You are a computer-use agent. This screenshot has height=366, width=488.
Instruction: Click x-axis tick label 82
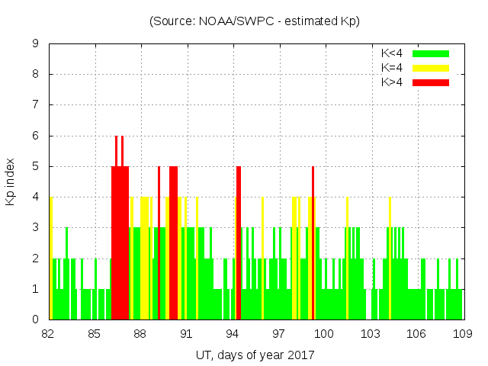[49, 334]
